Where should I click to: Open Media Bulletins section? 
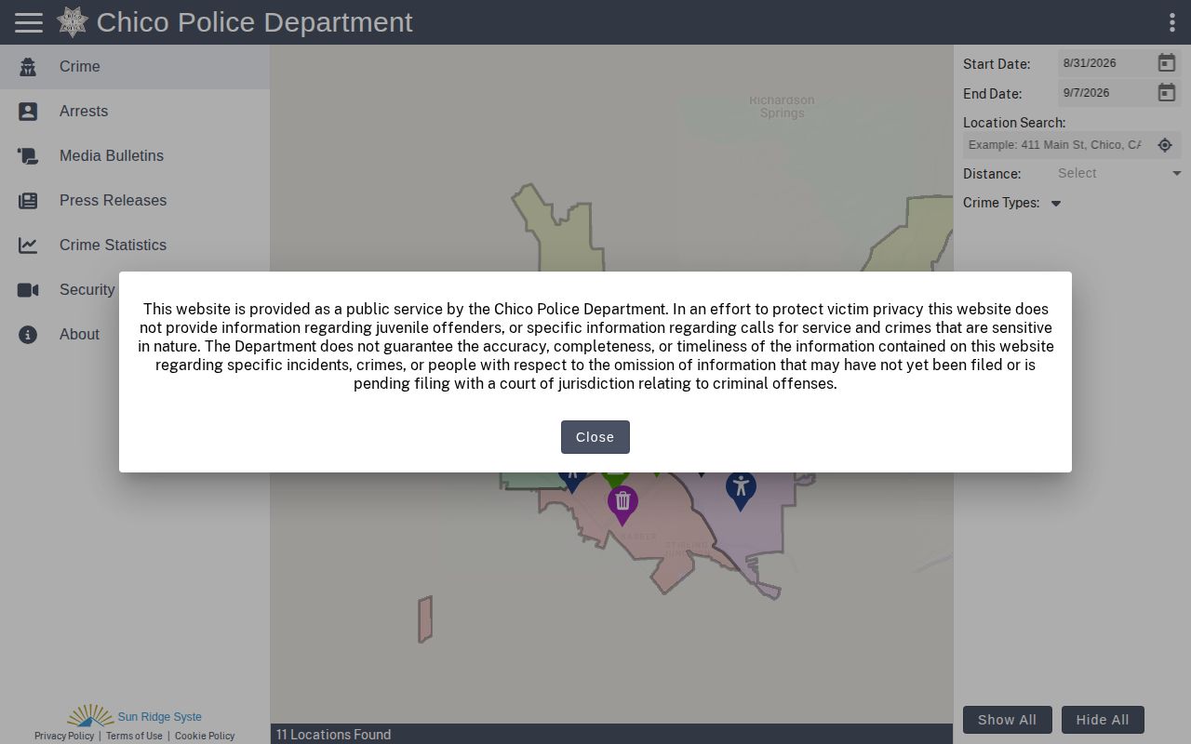pyautogui.click(x=135, y=156)
